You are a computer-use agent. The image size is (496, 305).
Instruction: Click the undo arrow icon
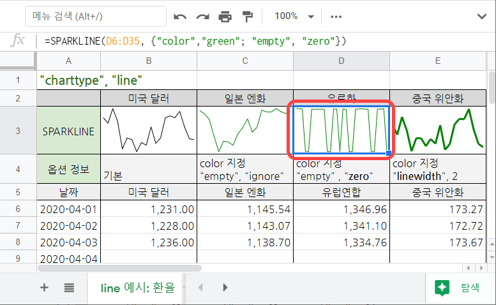click(181, 16)
